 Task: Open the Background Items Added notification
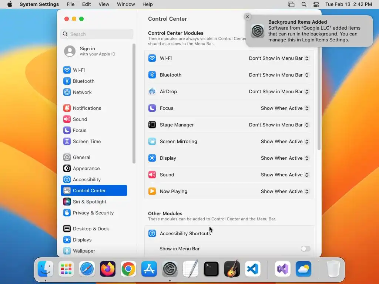click(x=309, y=31)
